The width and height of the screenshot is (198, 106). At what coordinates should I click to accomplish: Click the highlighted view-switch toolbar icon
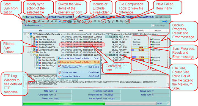[x=70, y=21]
